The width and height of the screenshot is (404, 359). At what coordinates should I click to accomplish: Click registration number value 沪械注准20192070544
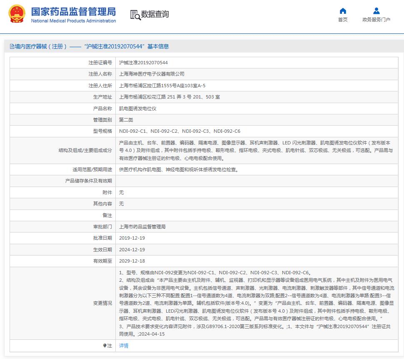pyautogui.click(x=143, y=63)
